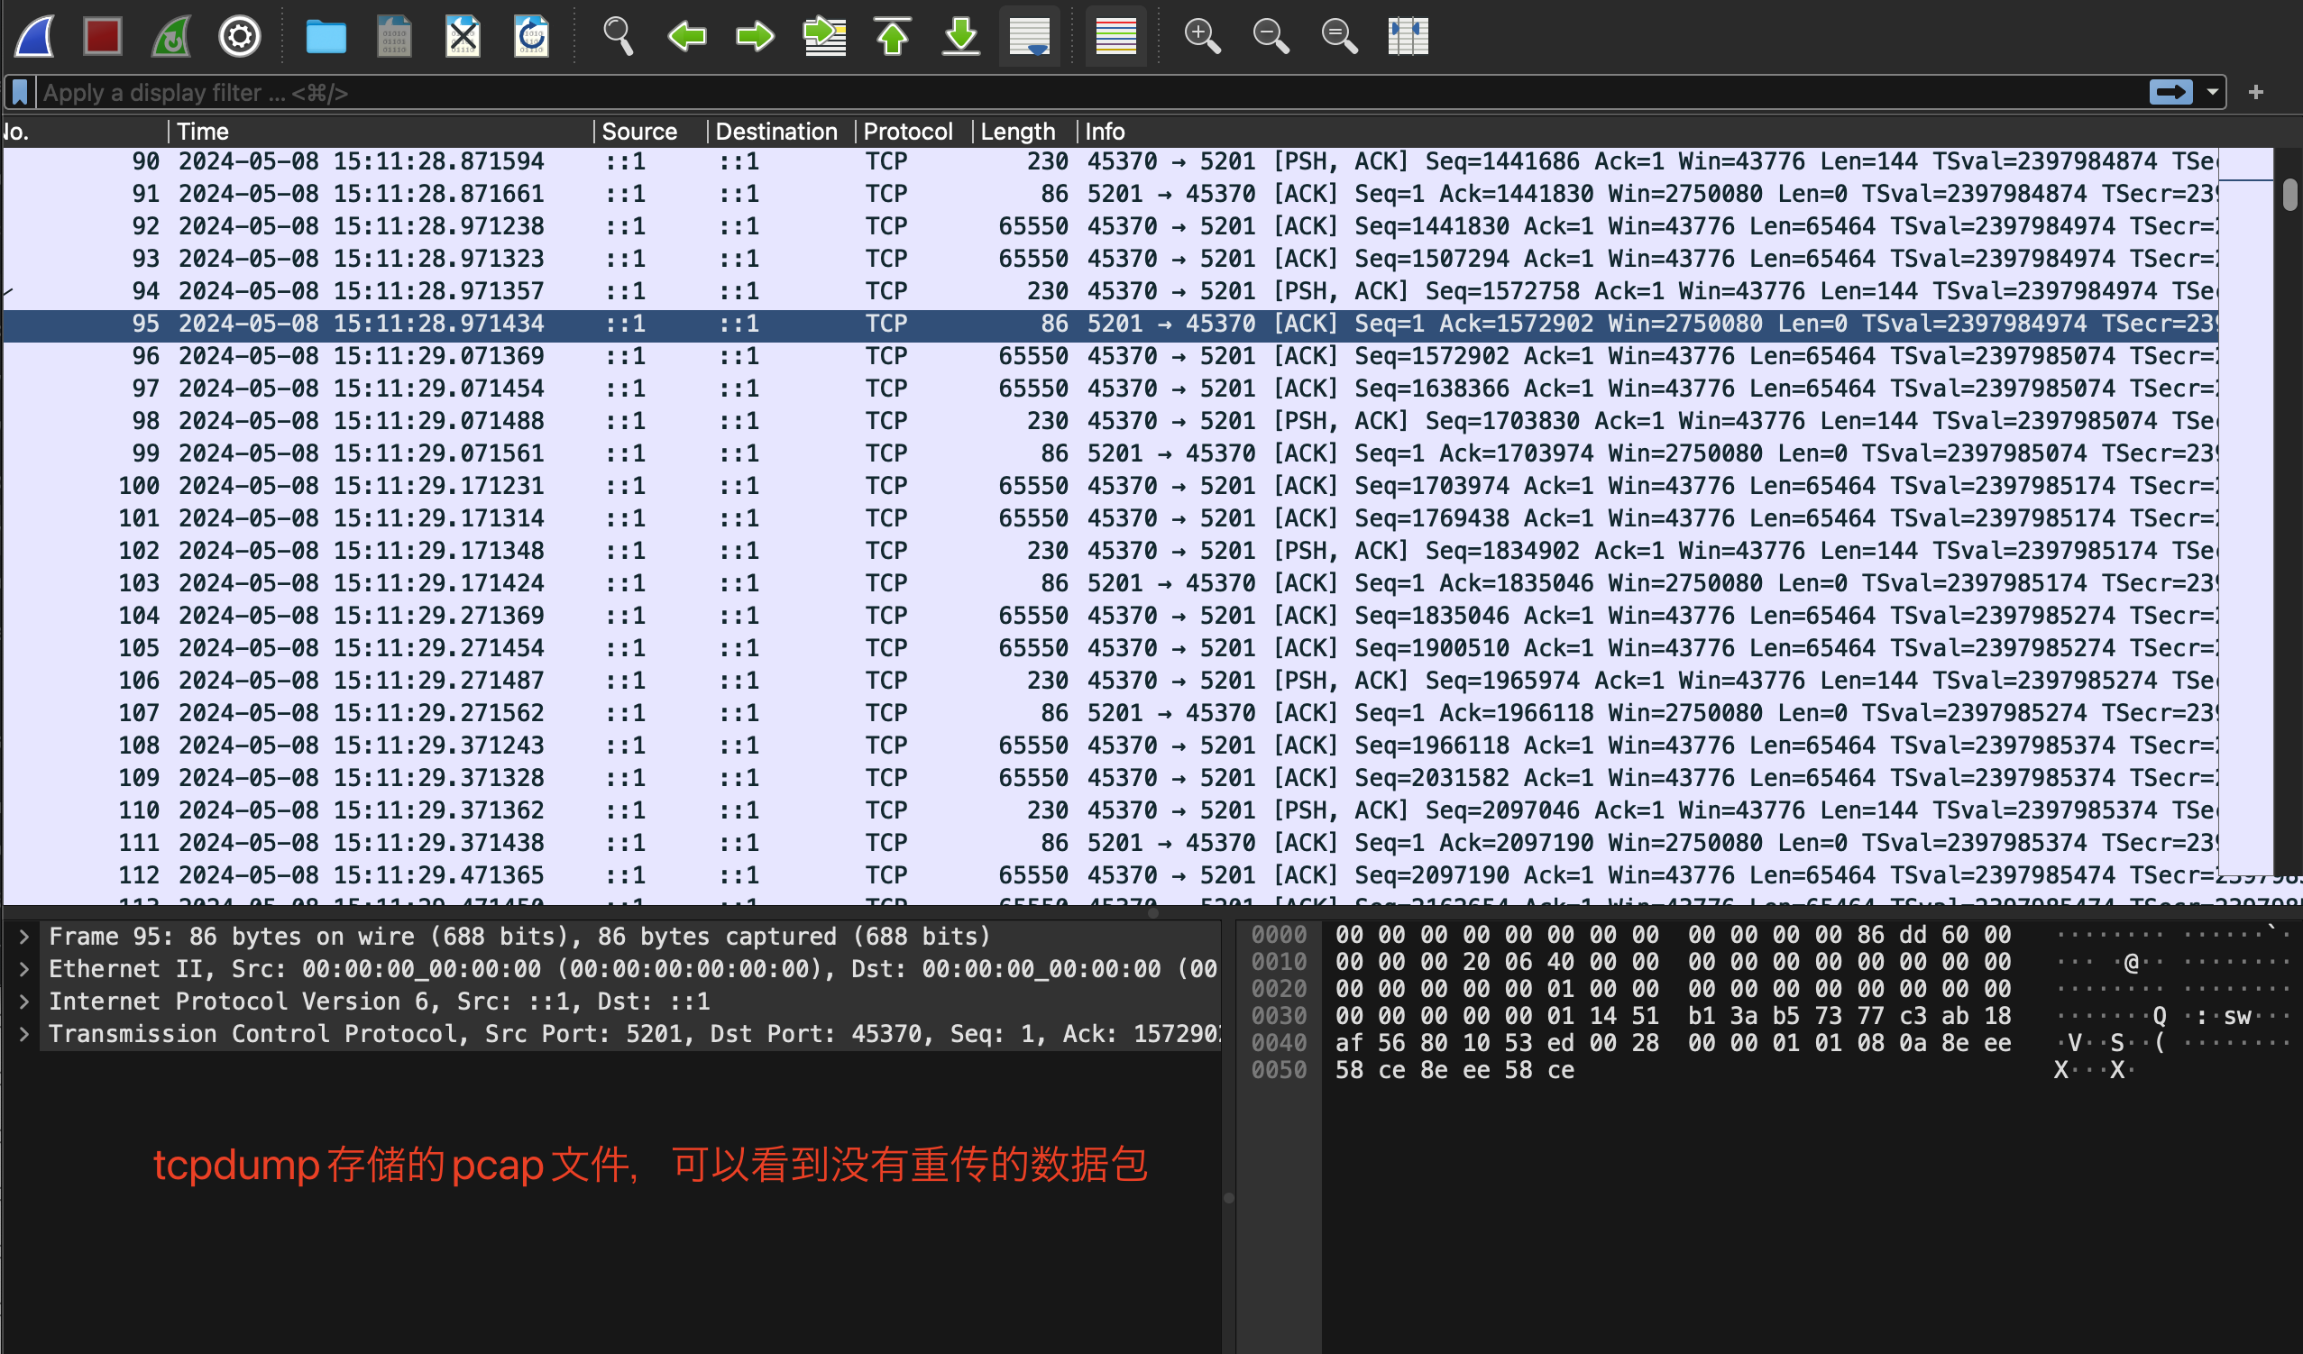Toggle packet list colorization
The image size is (2303, 1354).
[1115, 37]
